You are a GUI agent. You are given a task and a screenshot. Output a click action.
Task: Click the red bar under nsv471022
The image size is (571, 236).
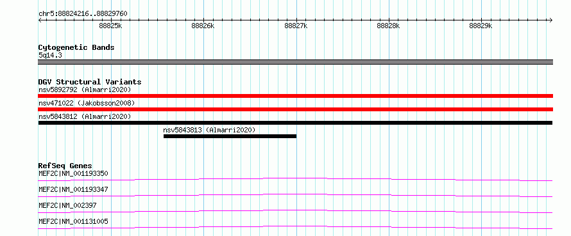[295, 109]
